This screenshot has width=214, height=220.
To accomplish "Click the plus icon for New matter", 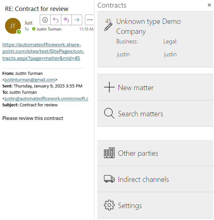I will [x=109, y=87].
